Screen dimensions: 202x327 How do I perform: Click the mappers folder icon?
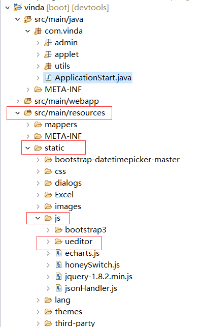[38, 125]
